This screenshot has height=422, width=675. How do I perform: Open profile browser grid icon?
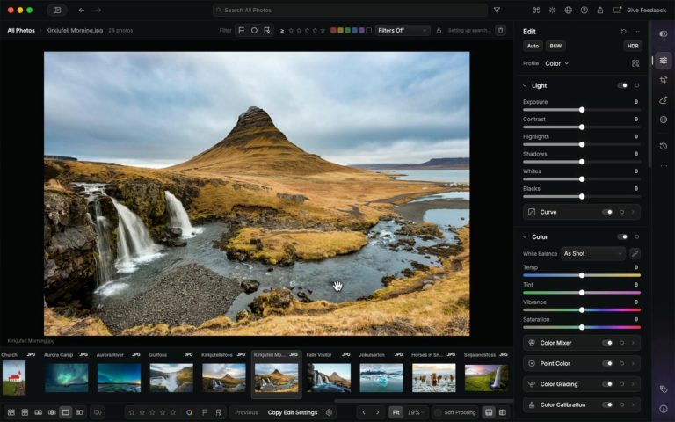(635, 63)
